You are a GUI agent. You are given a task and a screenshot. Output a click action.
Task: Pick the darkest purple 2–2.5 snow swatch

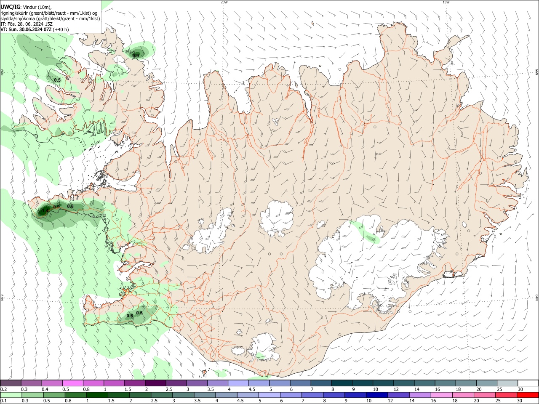click(155, 383)
